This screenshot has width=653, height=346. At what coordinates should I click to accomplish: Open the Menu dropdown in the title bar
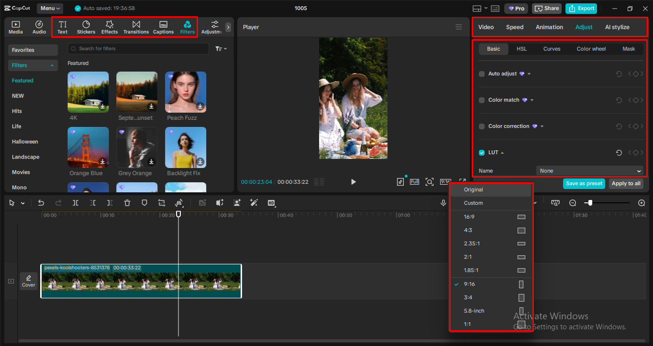50,8
